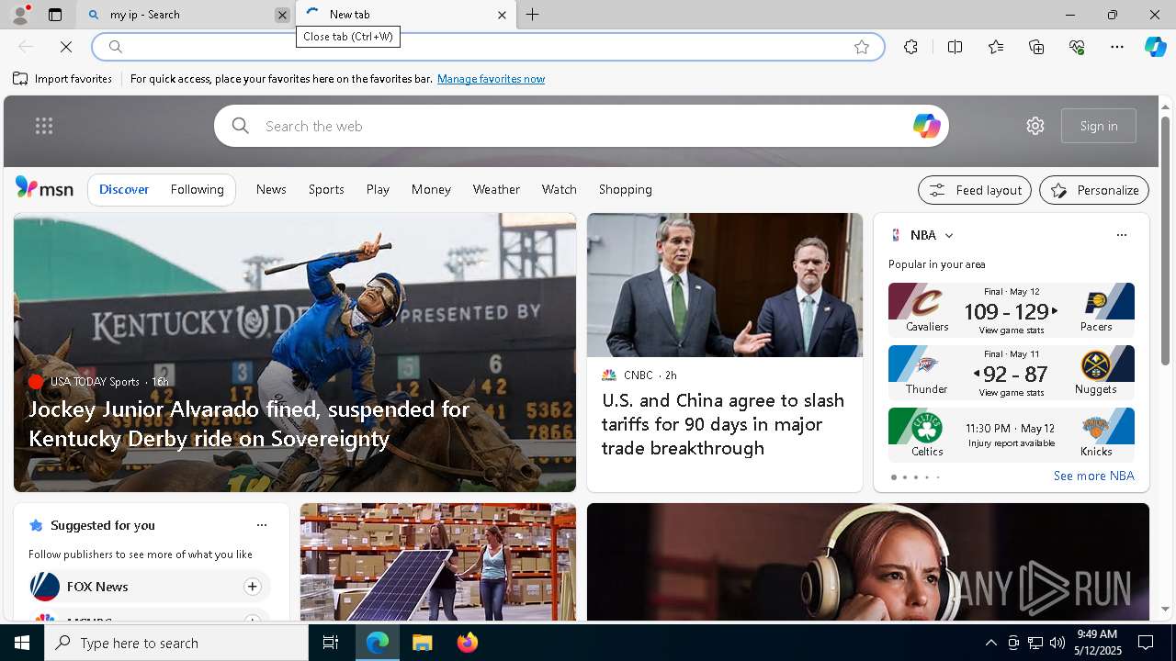Image resolution: width=1176 pixels, height=661 pixels.
Task: Show hidden tray icons chevron
Action: 990,643
